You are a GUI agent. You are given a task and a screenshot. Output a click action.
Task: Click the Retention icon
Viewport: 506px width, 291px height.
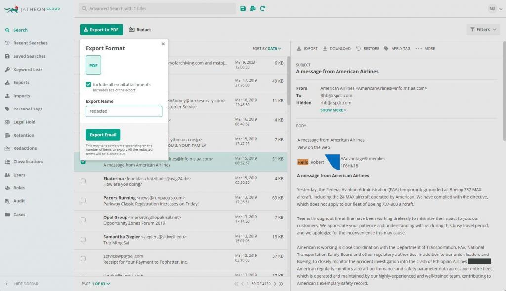click(7, 135)
